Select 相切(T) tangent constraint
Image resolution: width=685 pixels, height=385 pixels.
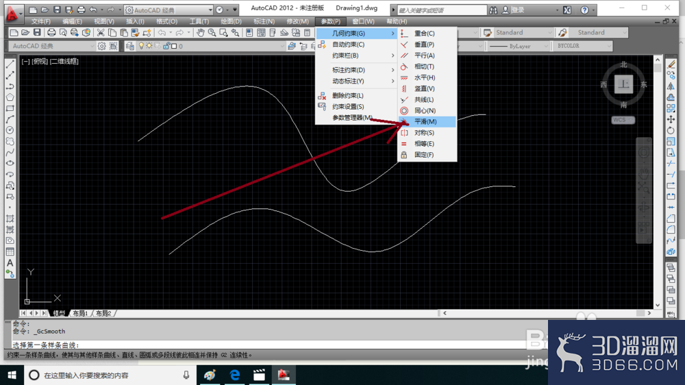coord(427,66)
